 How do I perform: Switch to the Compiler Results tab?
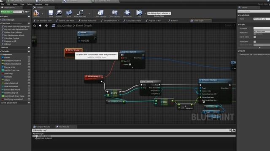42,127
